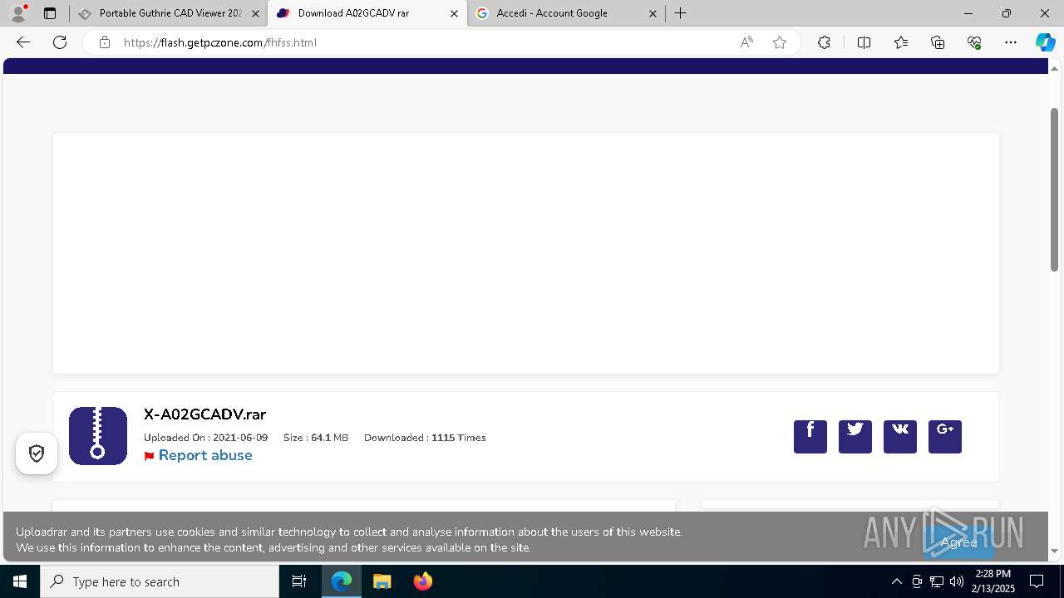Accept cookies with Agree button
Image resolution: width=1064 pixels, height=598 pixels.
(958, 542)
